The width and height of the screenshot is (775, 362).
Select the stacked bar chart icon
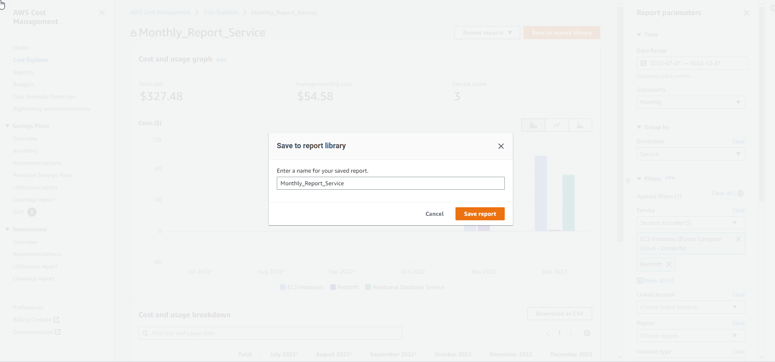tap(580, 125)
